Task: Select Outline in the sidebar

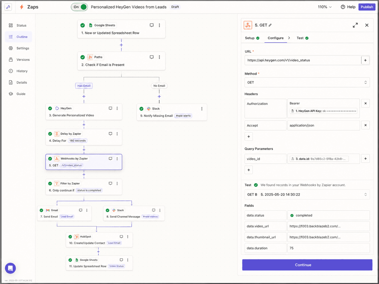Action: (18, 37)
